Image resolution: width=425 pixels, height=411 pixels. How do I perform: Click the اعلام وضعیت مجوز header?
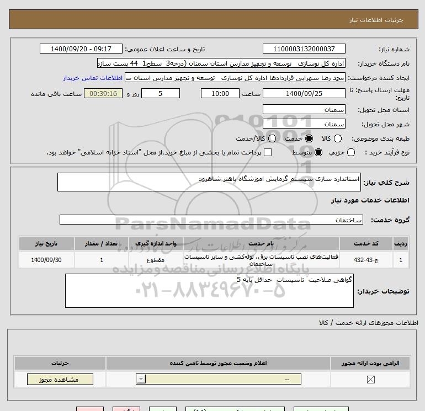(218, 363)
